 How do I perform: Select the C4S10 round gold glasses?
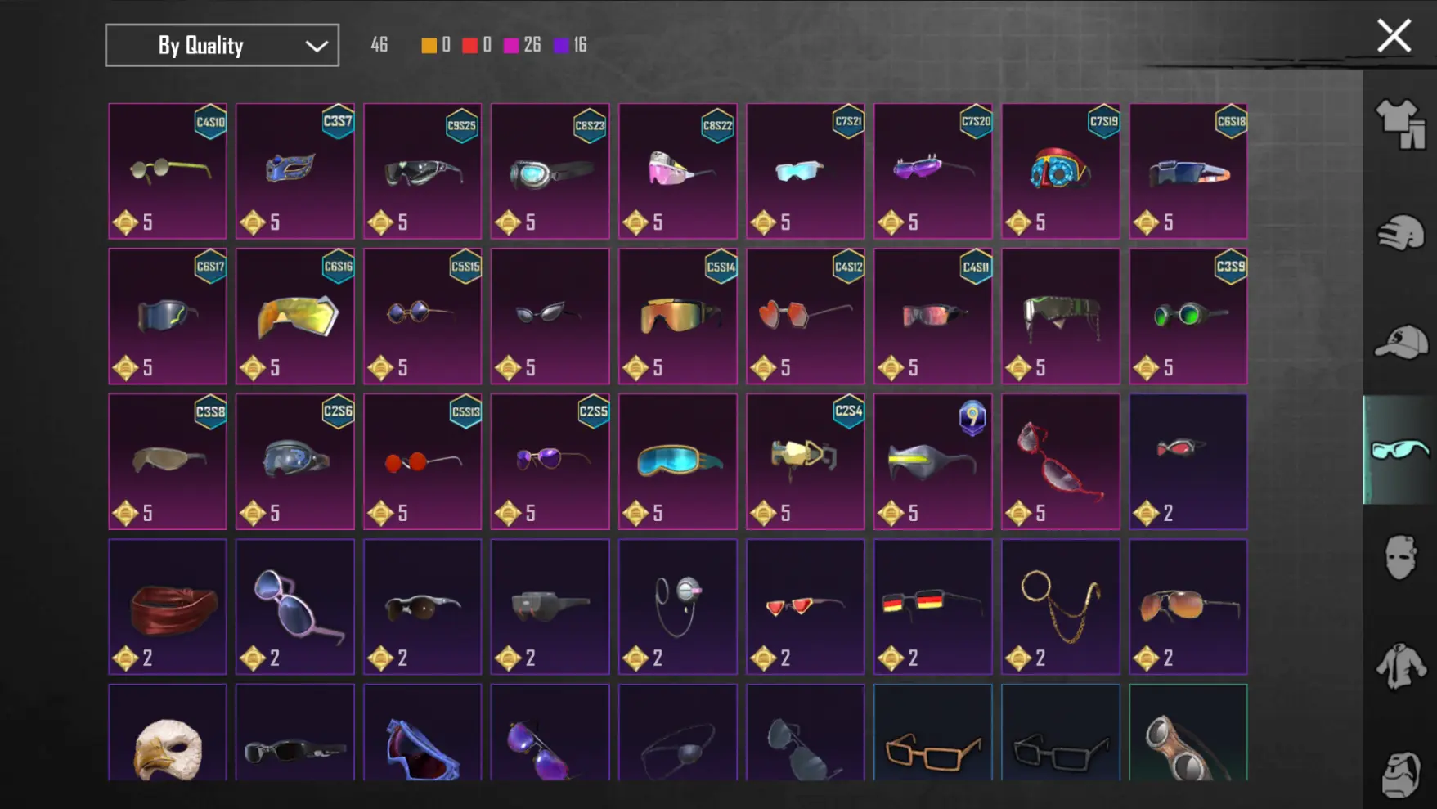pyautogui.click(x=168, y=171)
